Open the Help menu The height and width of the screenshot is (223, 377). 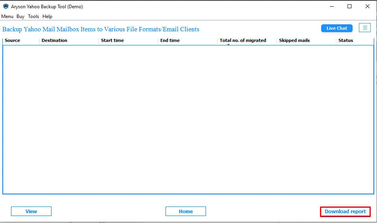[47, 16]
